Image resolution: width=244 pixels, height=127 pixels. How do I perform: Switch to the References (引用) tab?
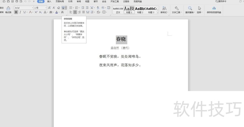pyautogui.click(x=70, y=2)
